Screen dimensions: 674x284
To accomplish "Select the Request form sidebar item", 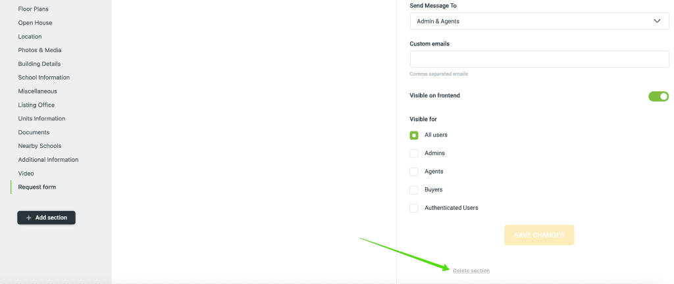I will pyautogui.click(x=37, y=187).
